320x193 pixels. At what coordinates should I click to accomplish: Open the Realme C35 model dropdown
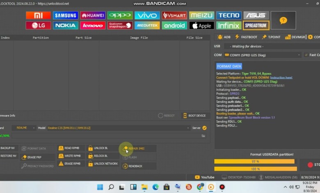(x=119, y=128)
